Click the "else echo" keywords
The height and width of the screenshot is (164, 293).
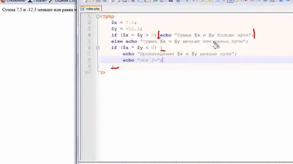click(124, 41)
